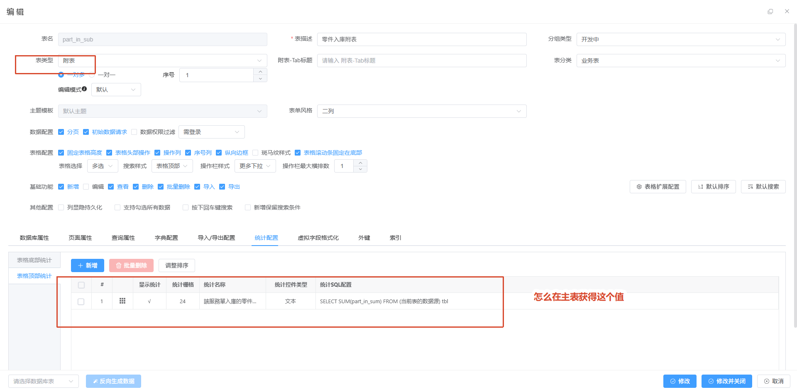Click the blue 新增 button
This screenshot has height=392, width=797.
pyautogui.click(x=88, y=265)
